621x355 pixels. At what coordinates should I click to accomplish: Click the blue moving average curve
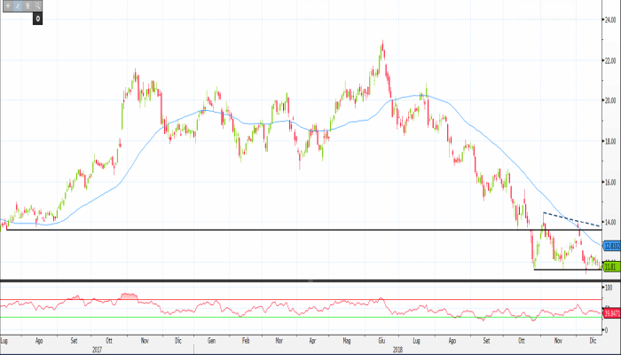[x=266, y=122]
